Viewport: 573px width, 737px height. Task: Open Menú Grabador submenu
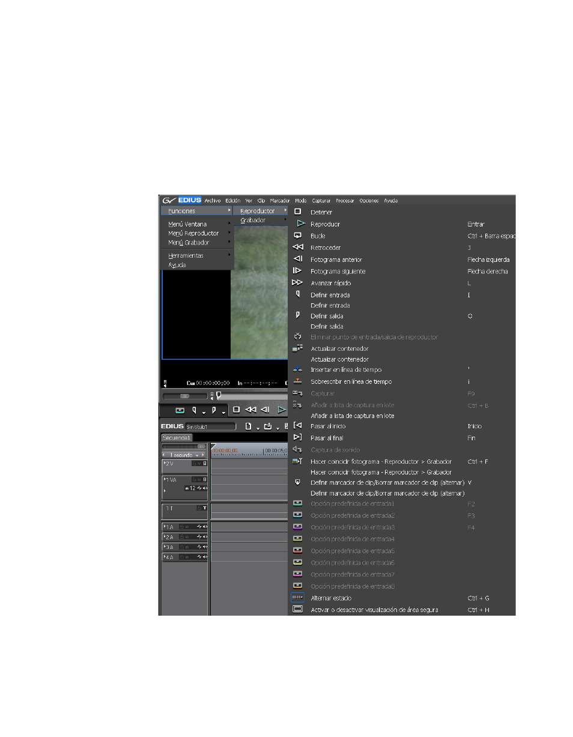pos(197,243)
